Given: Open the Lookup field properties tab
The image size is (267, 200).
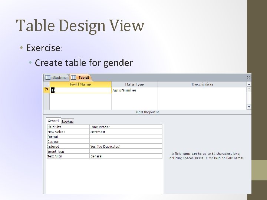Looking at the screenshot, I should tap(67, 121).
